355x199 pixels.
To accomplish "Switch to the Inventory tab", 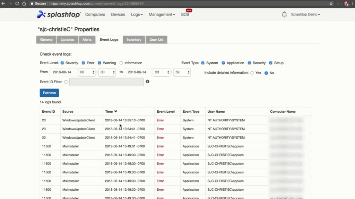I will point(134,40).
